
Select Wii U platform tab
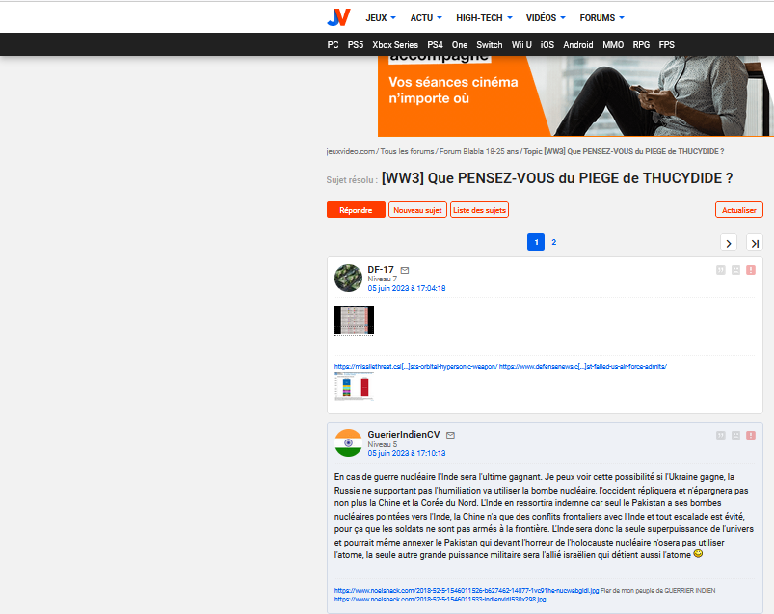(x=521, y=45)
